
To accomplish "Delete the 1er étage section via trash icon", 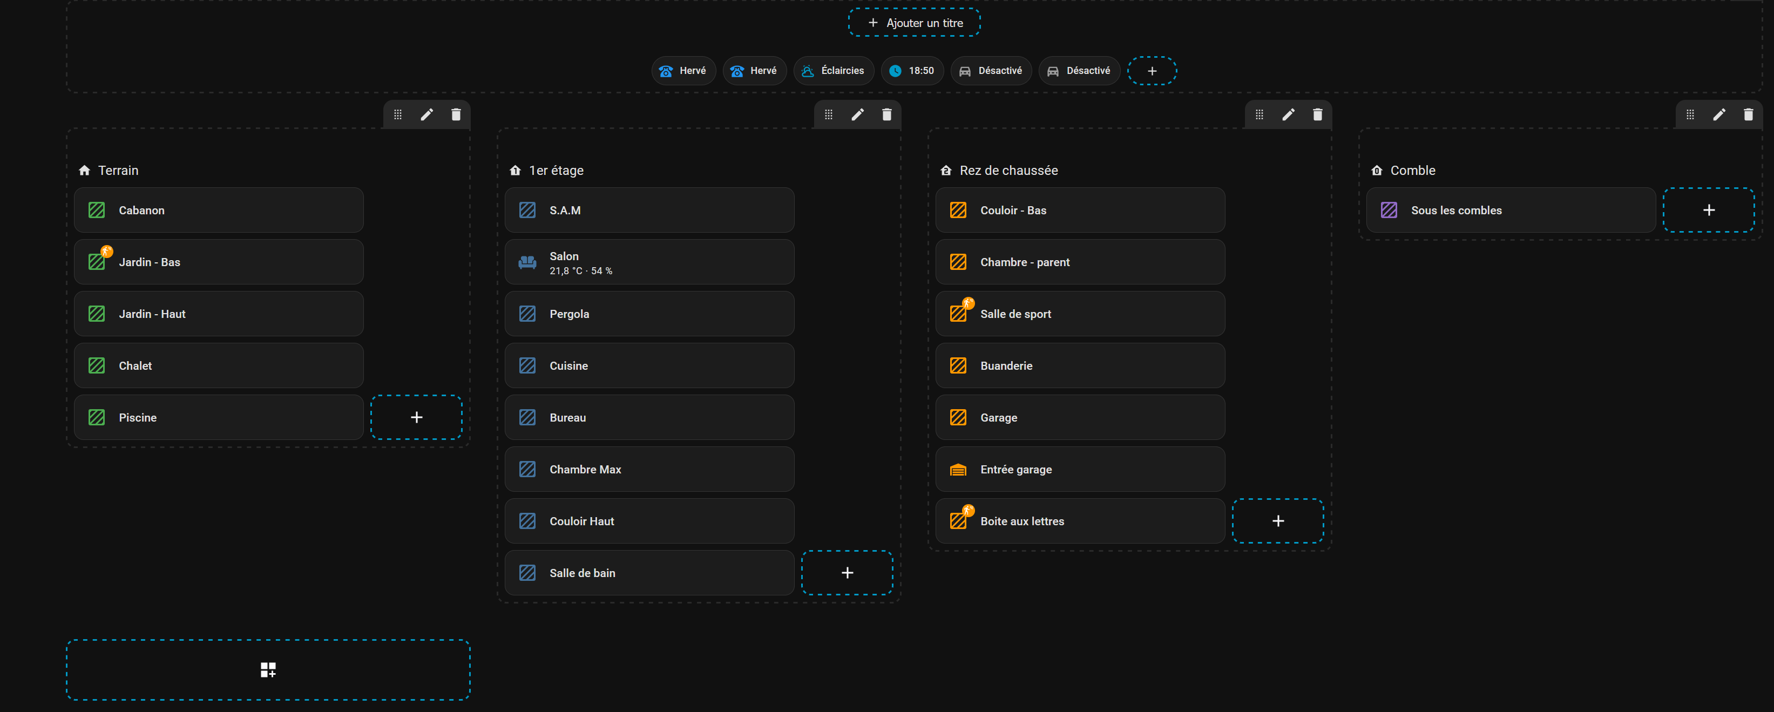I will pyautogui.click(x=886, y=114).
